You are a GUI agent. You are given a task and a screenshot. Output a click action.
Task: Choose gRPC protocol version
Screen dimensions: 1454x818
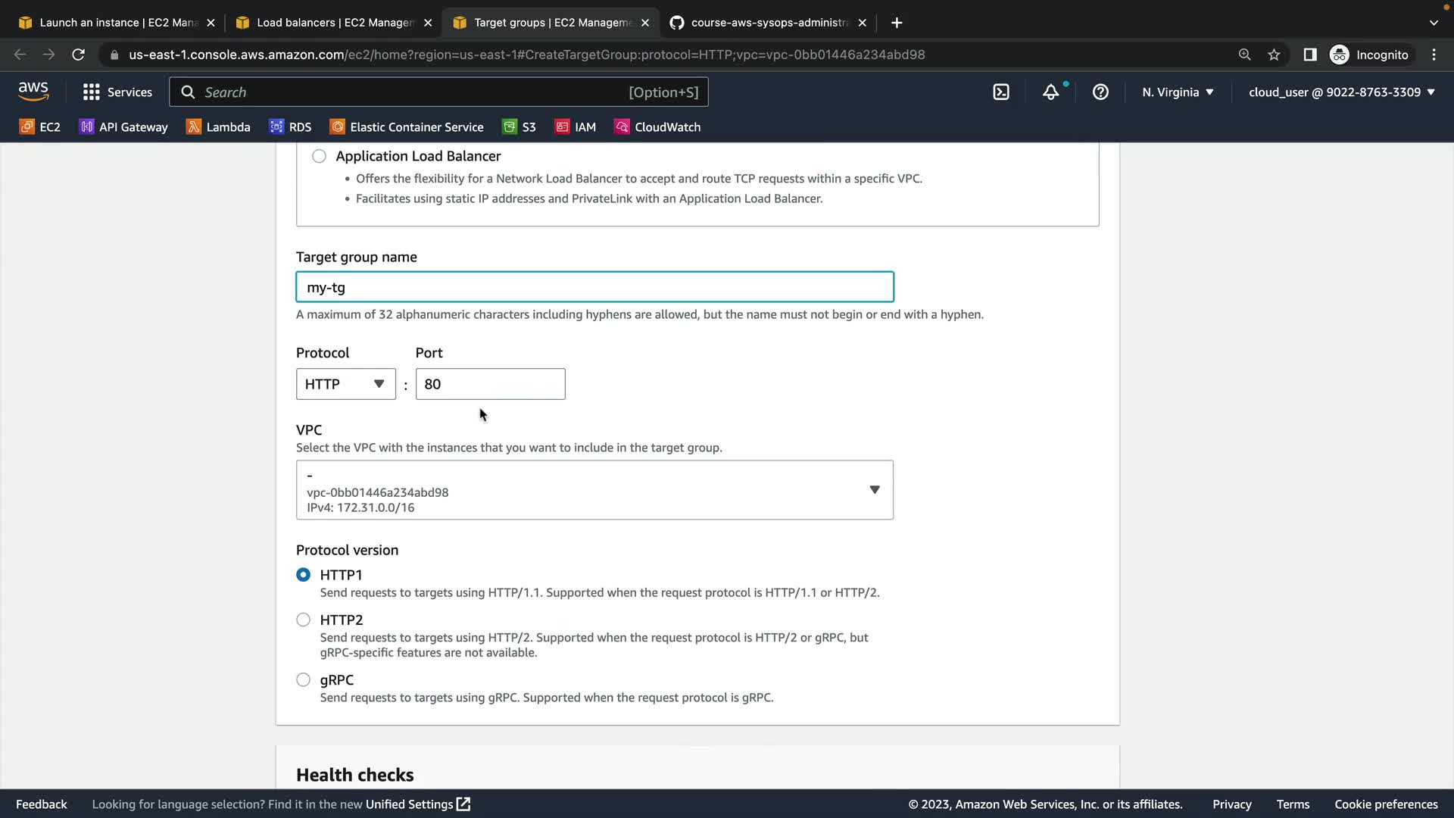304,679
